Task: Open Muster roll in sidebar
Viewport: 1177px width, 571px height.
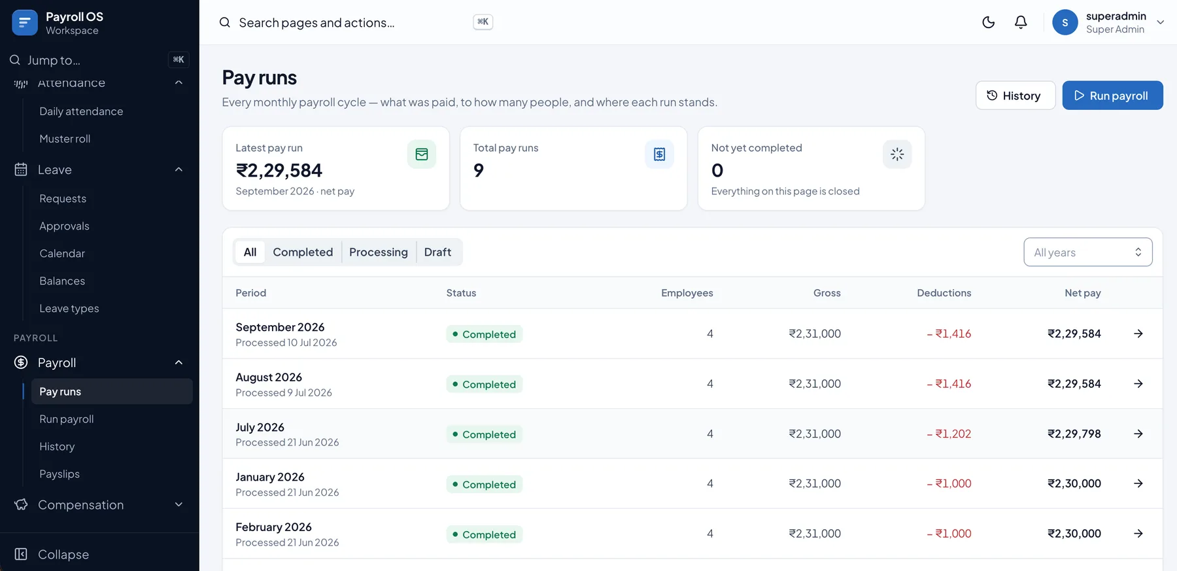Action: click(65, 139)
